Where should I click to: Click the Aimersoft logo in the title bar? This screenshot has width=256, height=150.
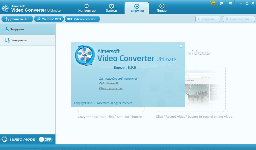(x=5, y=8)
